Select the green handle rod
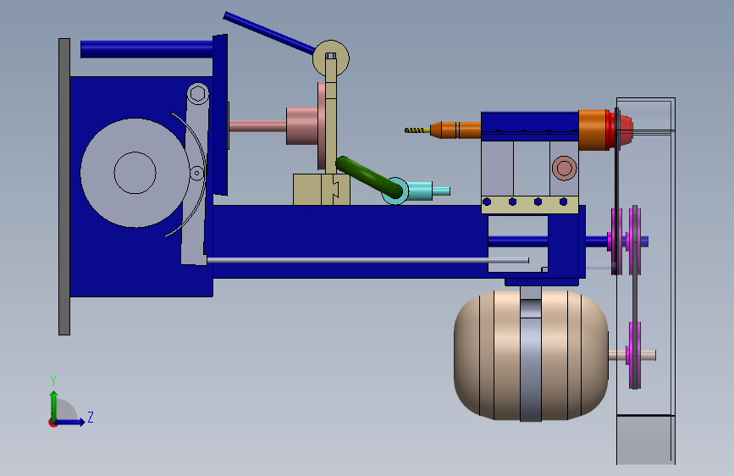This screenshot has width=734, height=476. pyautogui.click(x=369, y=177)
